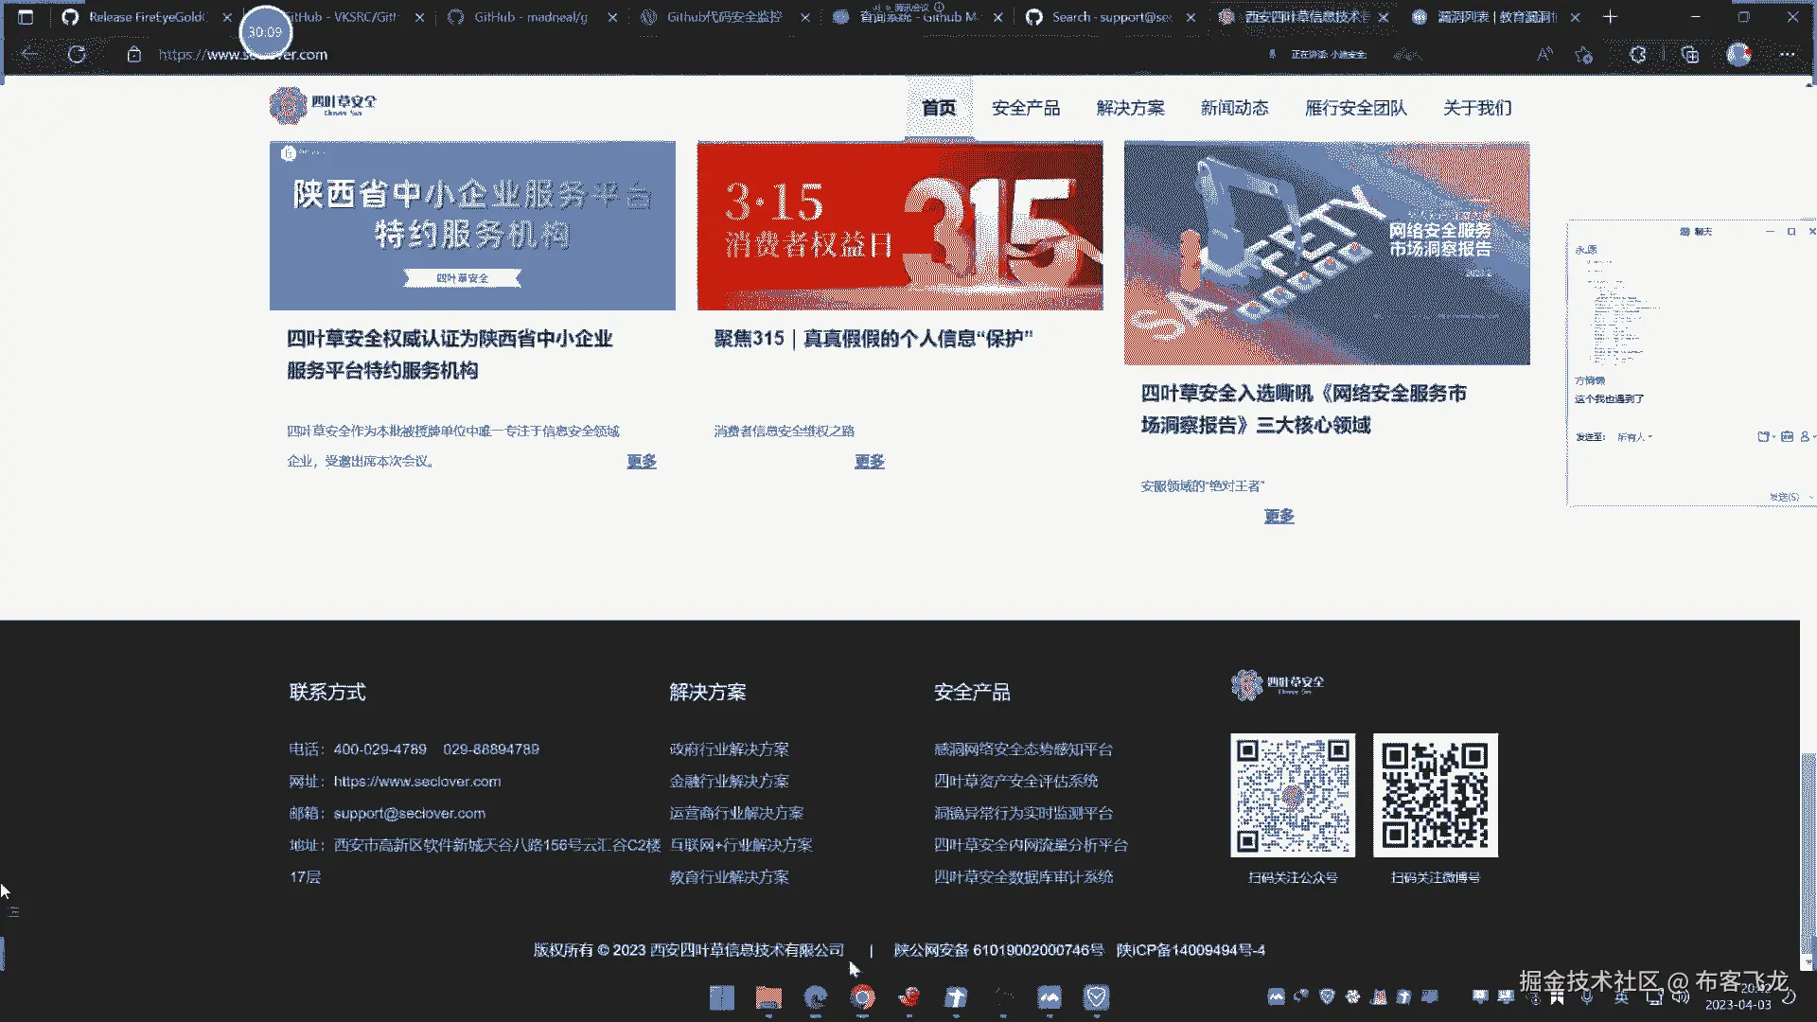Click support@seclover.com email link
The width and height of the screenshot is (1817, 1022).
pyautogui.click(x=409, y=813)
